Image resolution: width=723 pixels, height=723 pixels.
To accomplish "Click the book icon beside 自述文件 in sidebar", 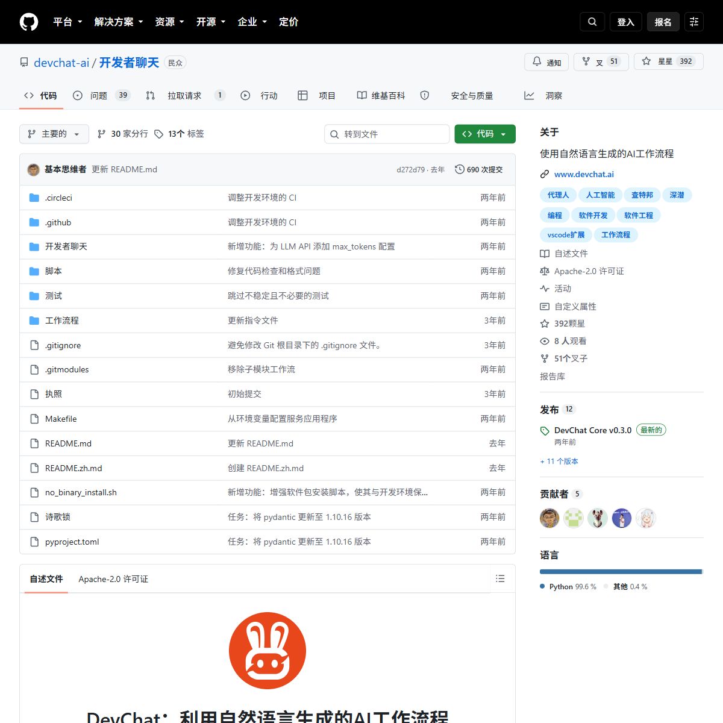I will click(x=545, y=254).
